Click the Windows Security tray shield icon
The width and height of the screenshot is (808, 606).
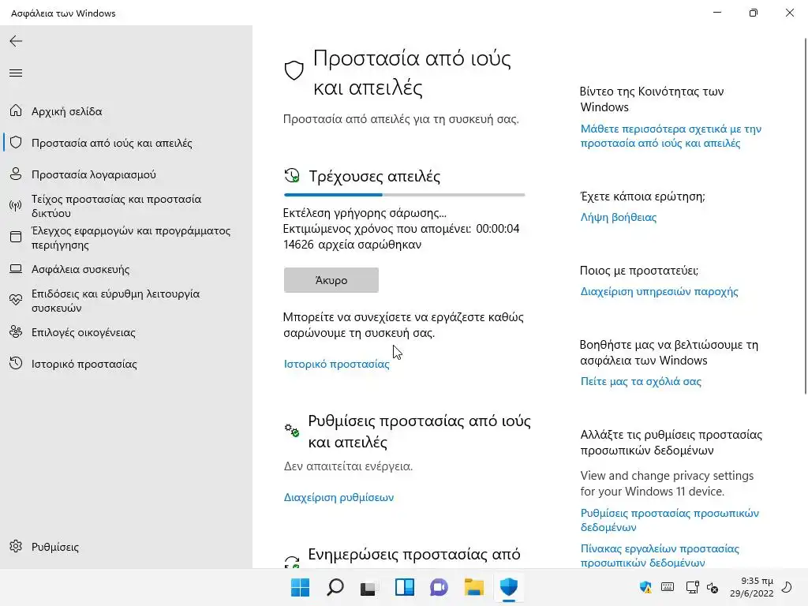(645, 587)
